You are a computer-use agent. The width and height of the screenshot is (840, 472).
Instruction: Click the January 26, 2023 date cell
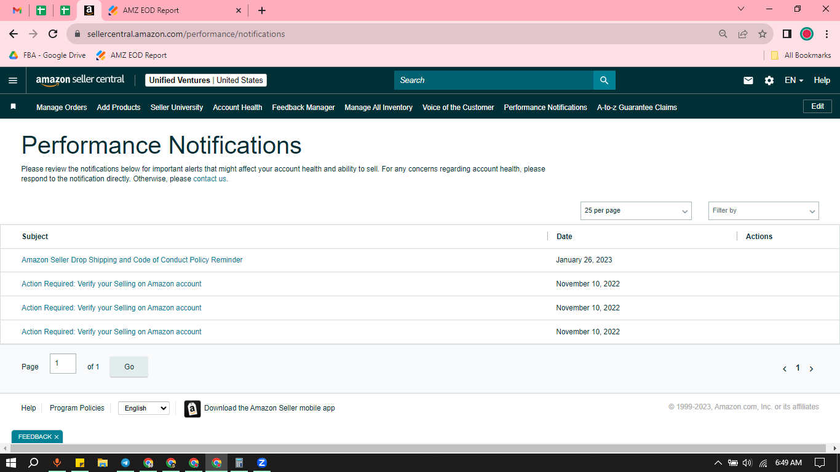coord(584,260)
